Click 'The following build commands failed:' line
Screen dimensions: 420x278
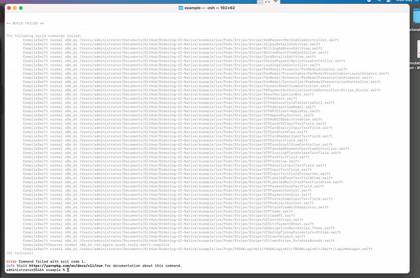[x=44, y=36]
